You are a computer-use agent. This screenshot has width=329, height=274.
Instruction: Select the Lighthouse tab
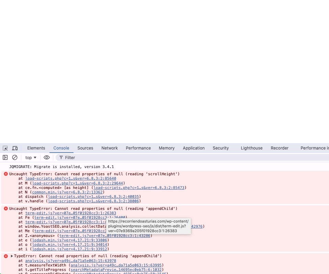(251, 148)
